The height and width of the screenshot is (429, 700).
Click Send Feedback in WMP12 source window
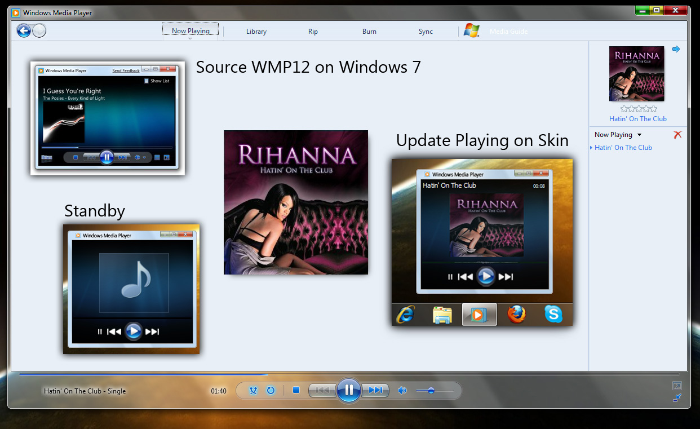tap(126, 71)
